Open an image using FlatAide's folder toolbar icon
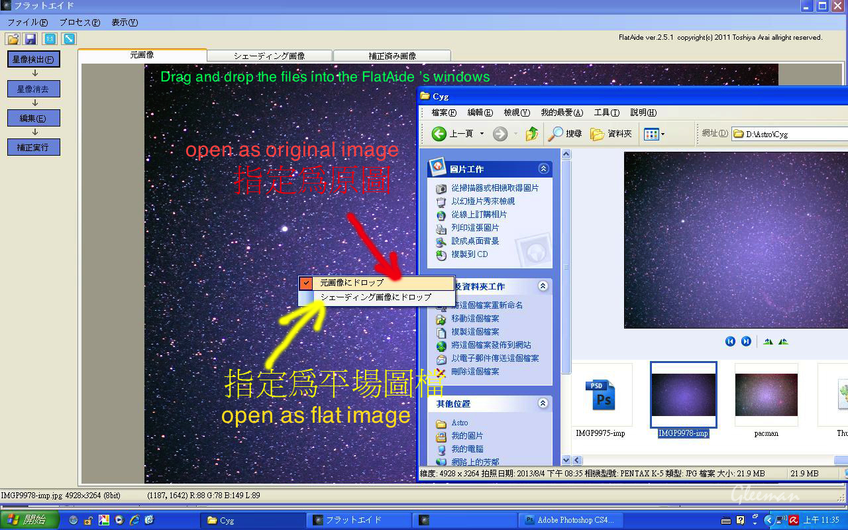848x530 pixels. (x=12, y=38)
